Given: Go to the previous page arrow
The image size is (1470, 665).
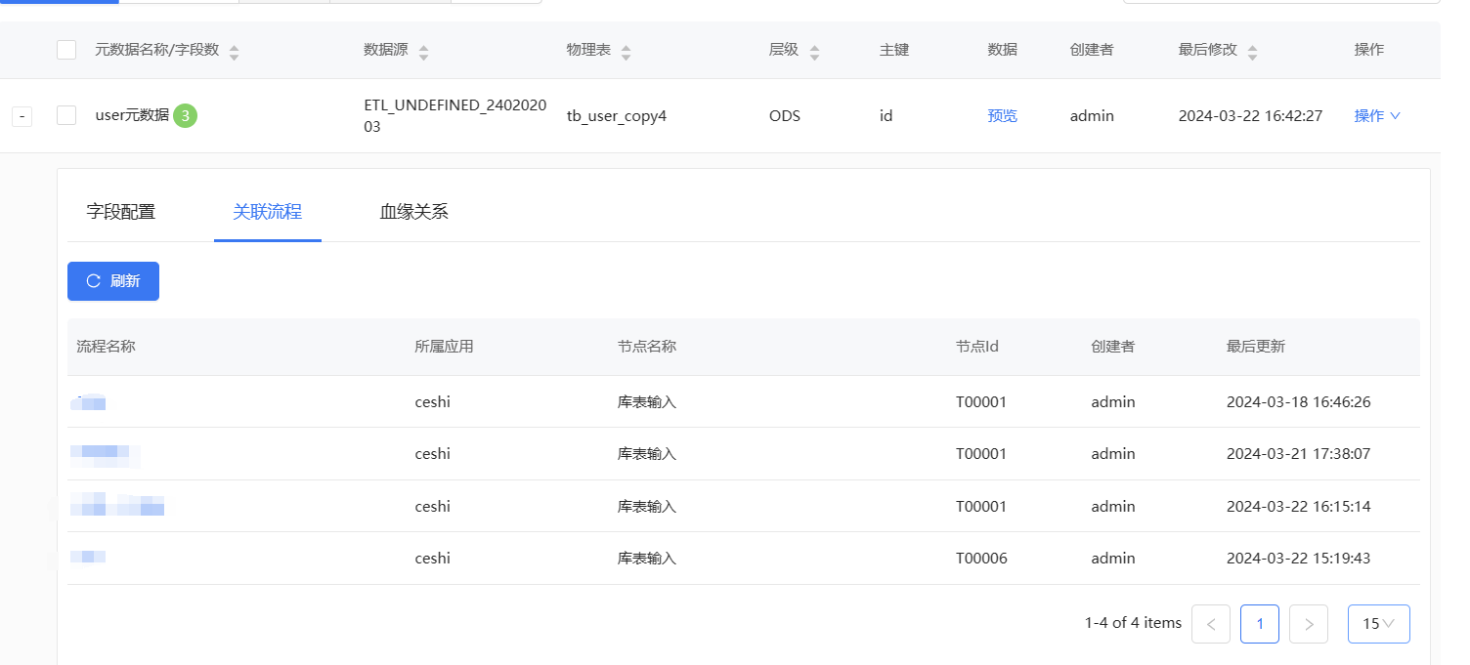Looking at the screenshot, I should click(x=1211, y=623).
